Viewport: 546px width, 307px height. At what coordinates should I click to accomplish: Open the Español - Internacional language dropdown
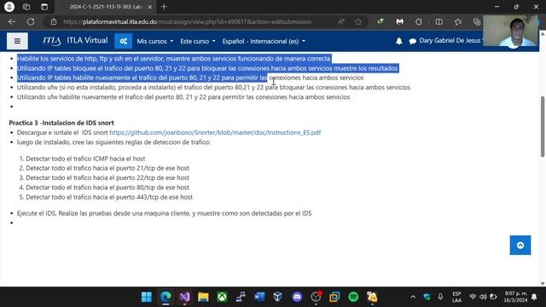click(x=264, y=41)
